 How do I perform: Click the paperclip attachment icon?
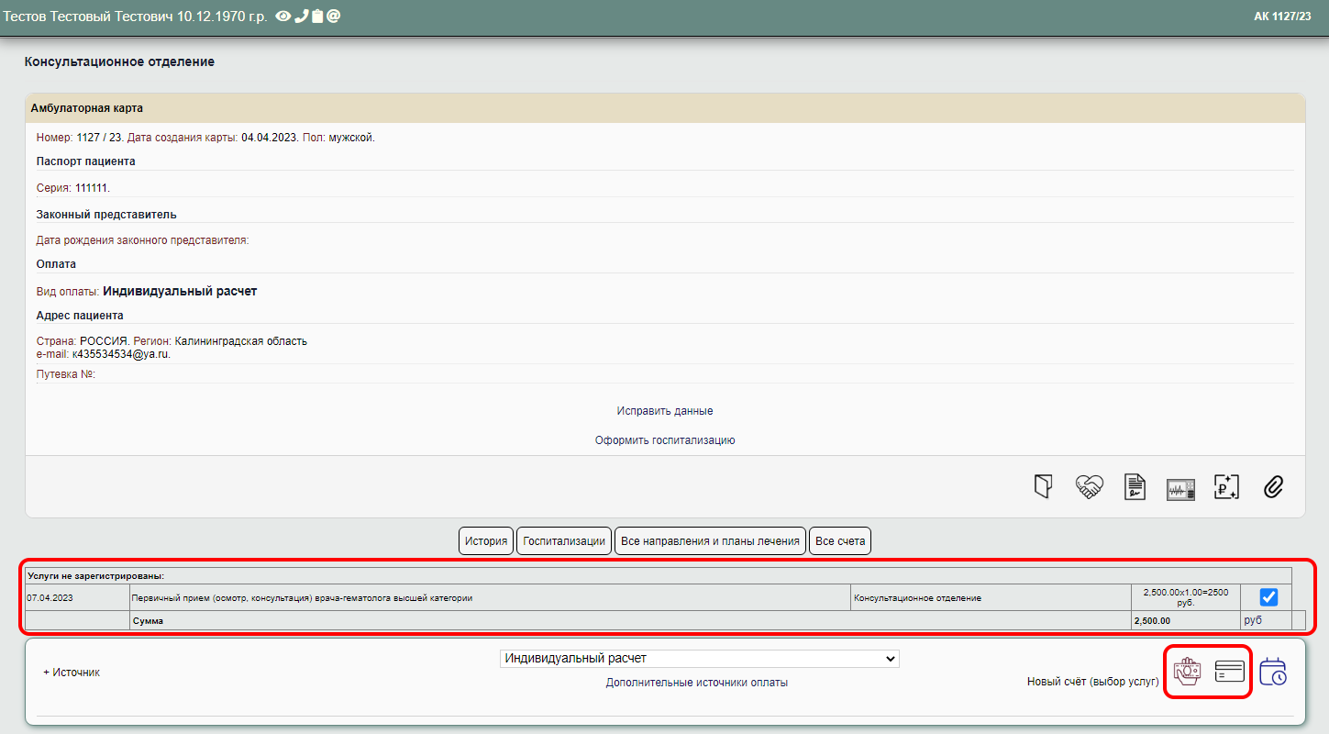click(1272, 486)
